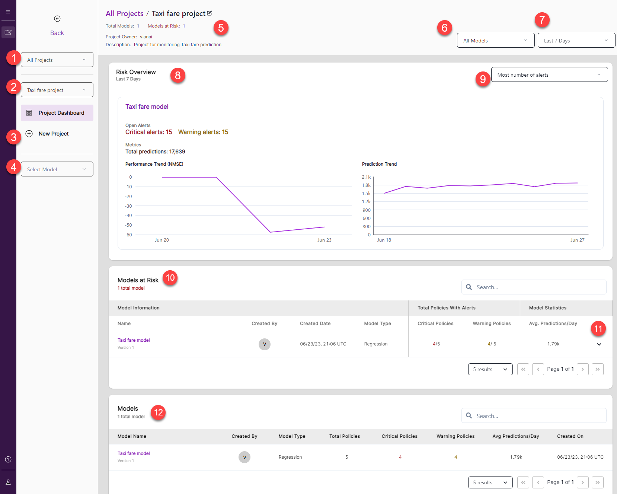Viewport: 617px width, 494px height.
Task: Click search icon in Models section
Action: pos(469,415)
